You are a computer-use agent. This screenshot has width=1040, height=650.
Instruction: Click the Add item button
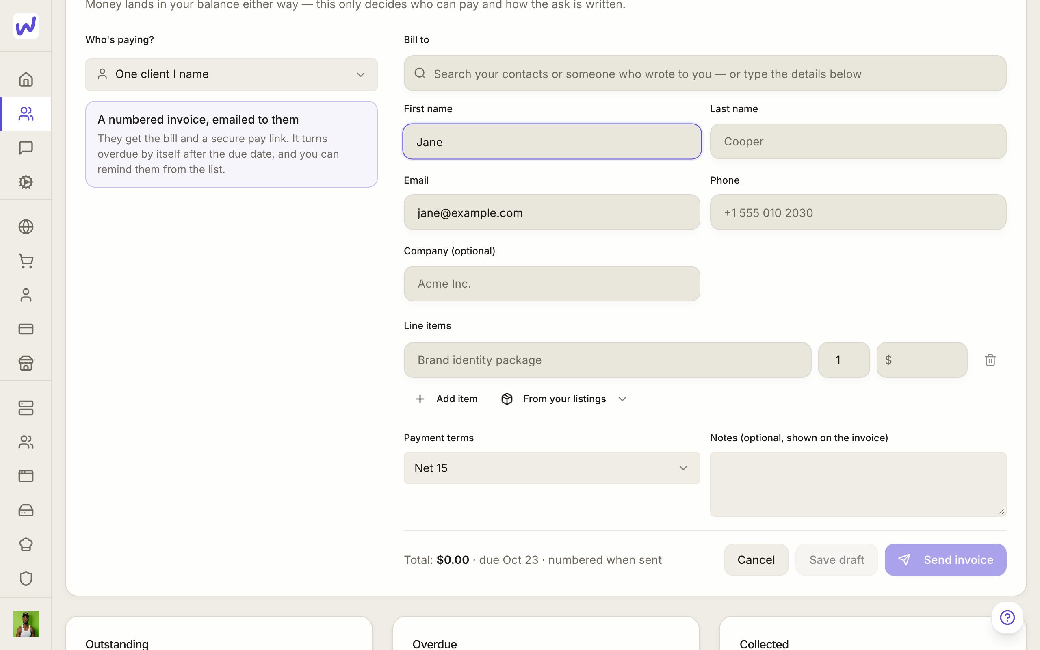(x=446, y=399)
